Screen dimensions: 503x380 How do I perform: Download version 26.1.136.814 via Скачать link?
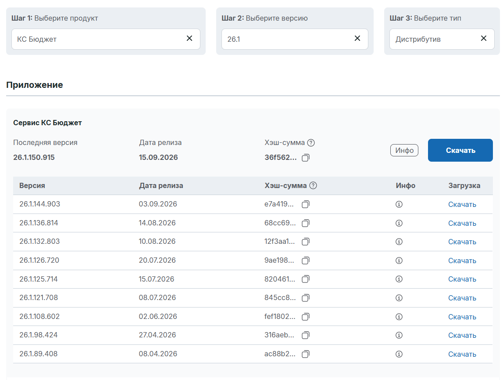[462, 224]
